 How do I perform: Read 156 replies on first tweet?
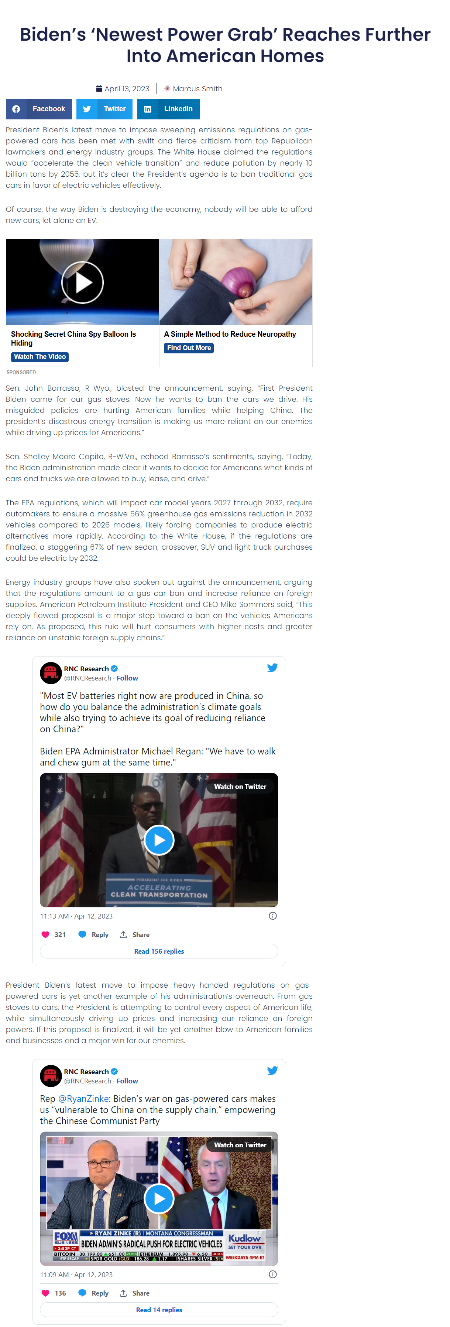click(x=159, y=951)
